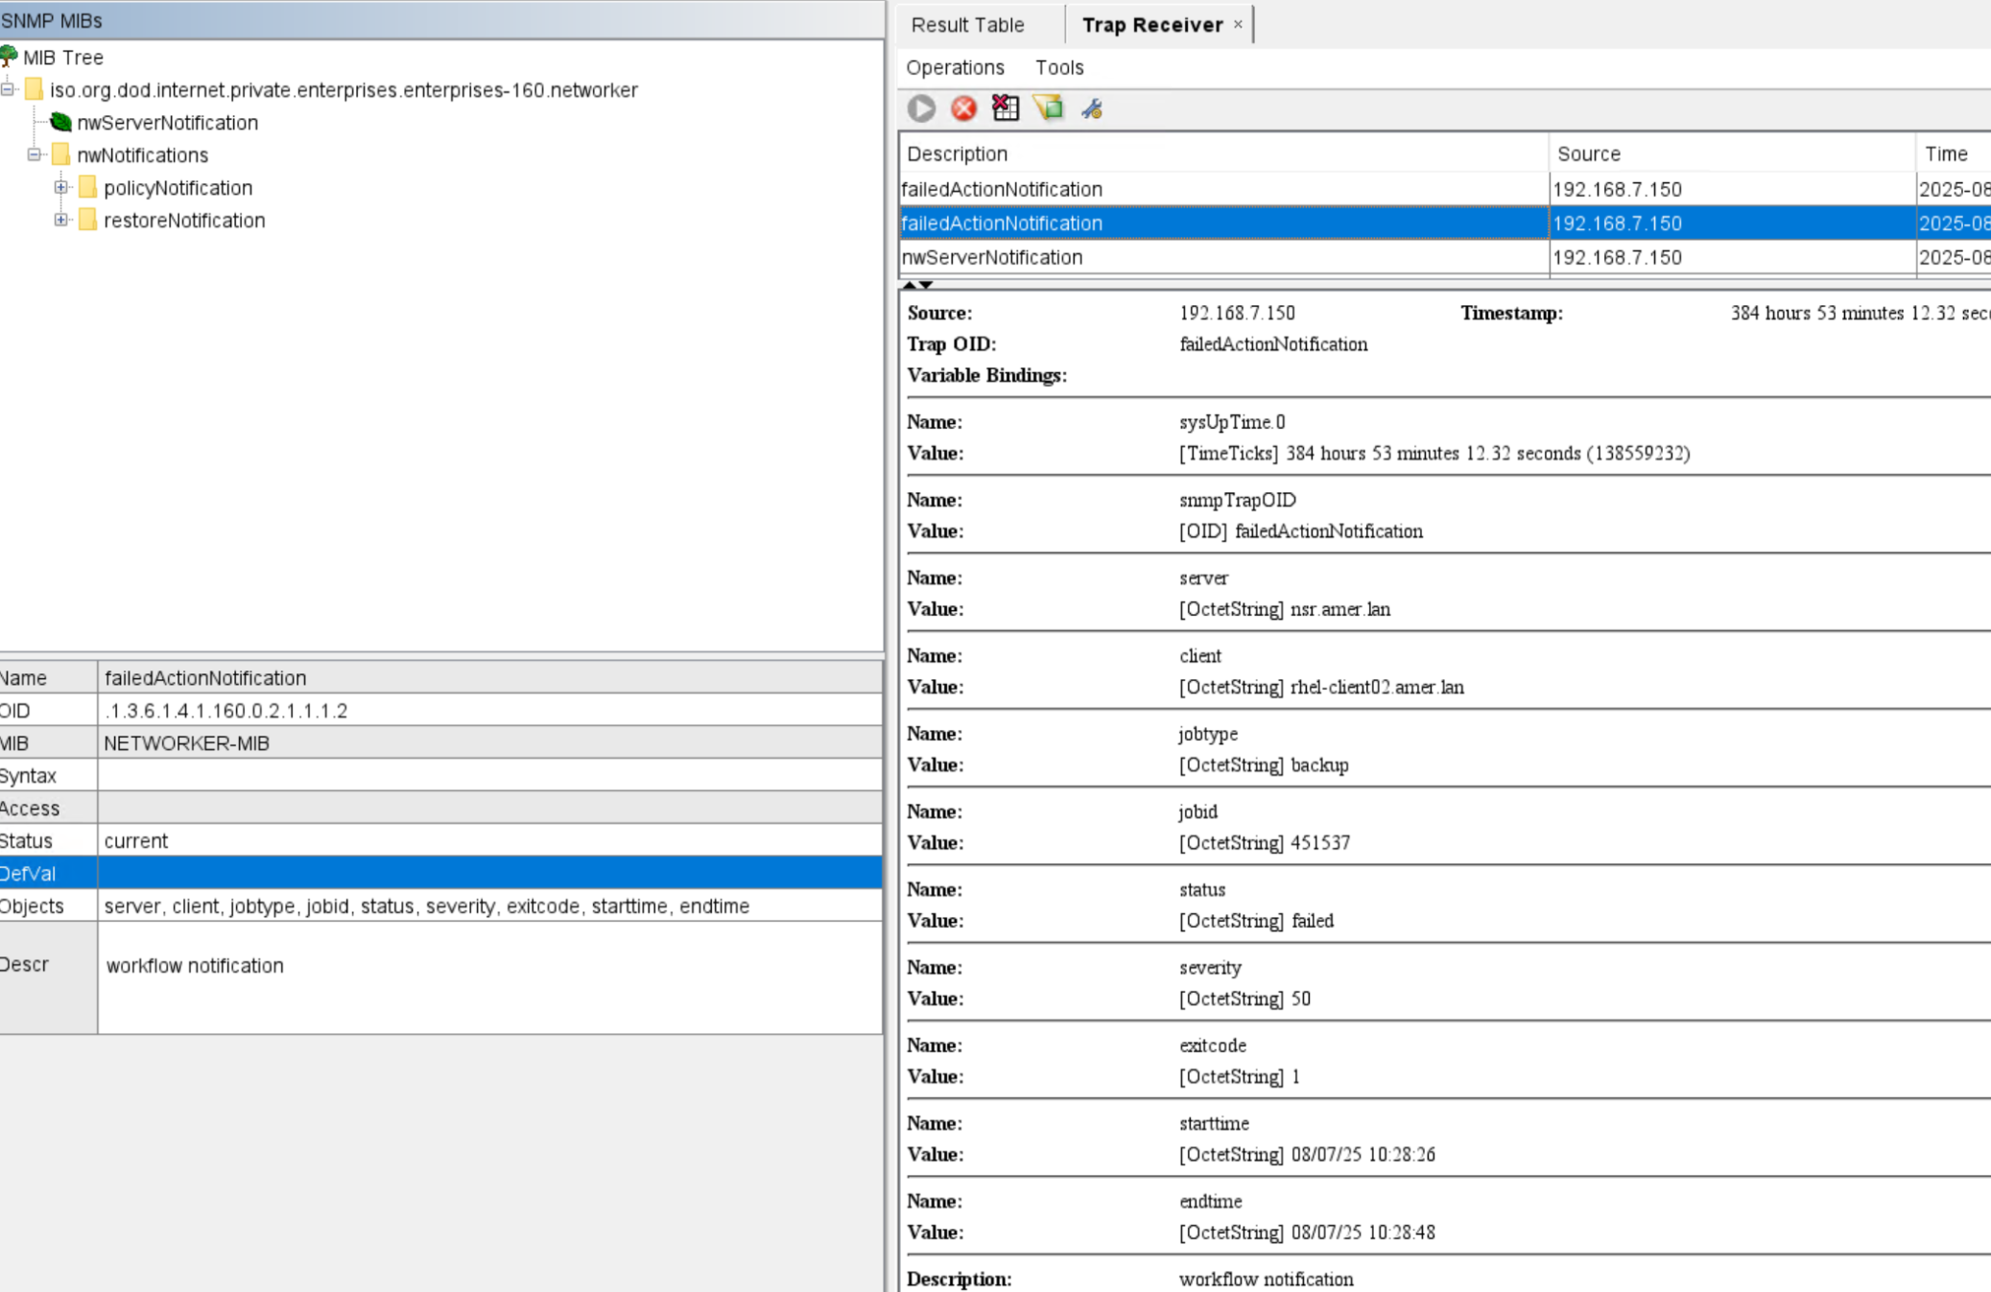The image size is (1991, 1292).
Task: Collapse the nwNotifications branch
Action: click(34, 154)
